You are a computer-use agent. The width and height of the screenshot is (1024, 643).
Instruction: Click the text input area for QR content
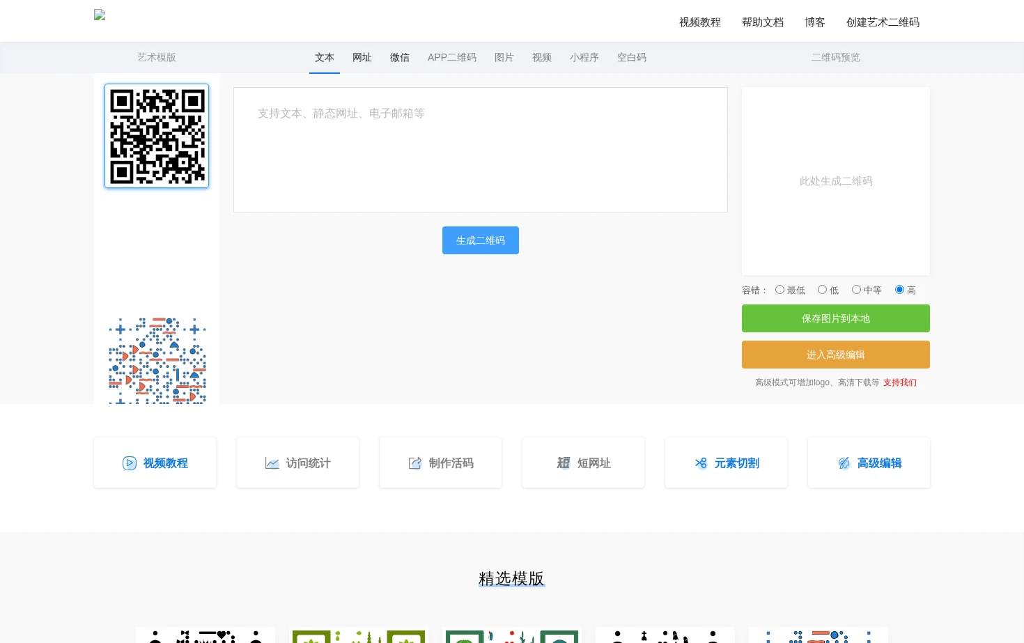(481, 150)
